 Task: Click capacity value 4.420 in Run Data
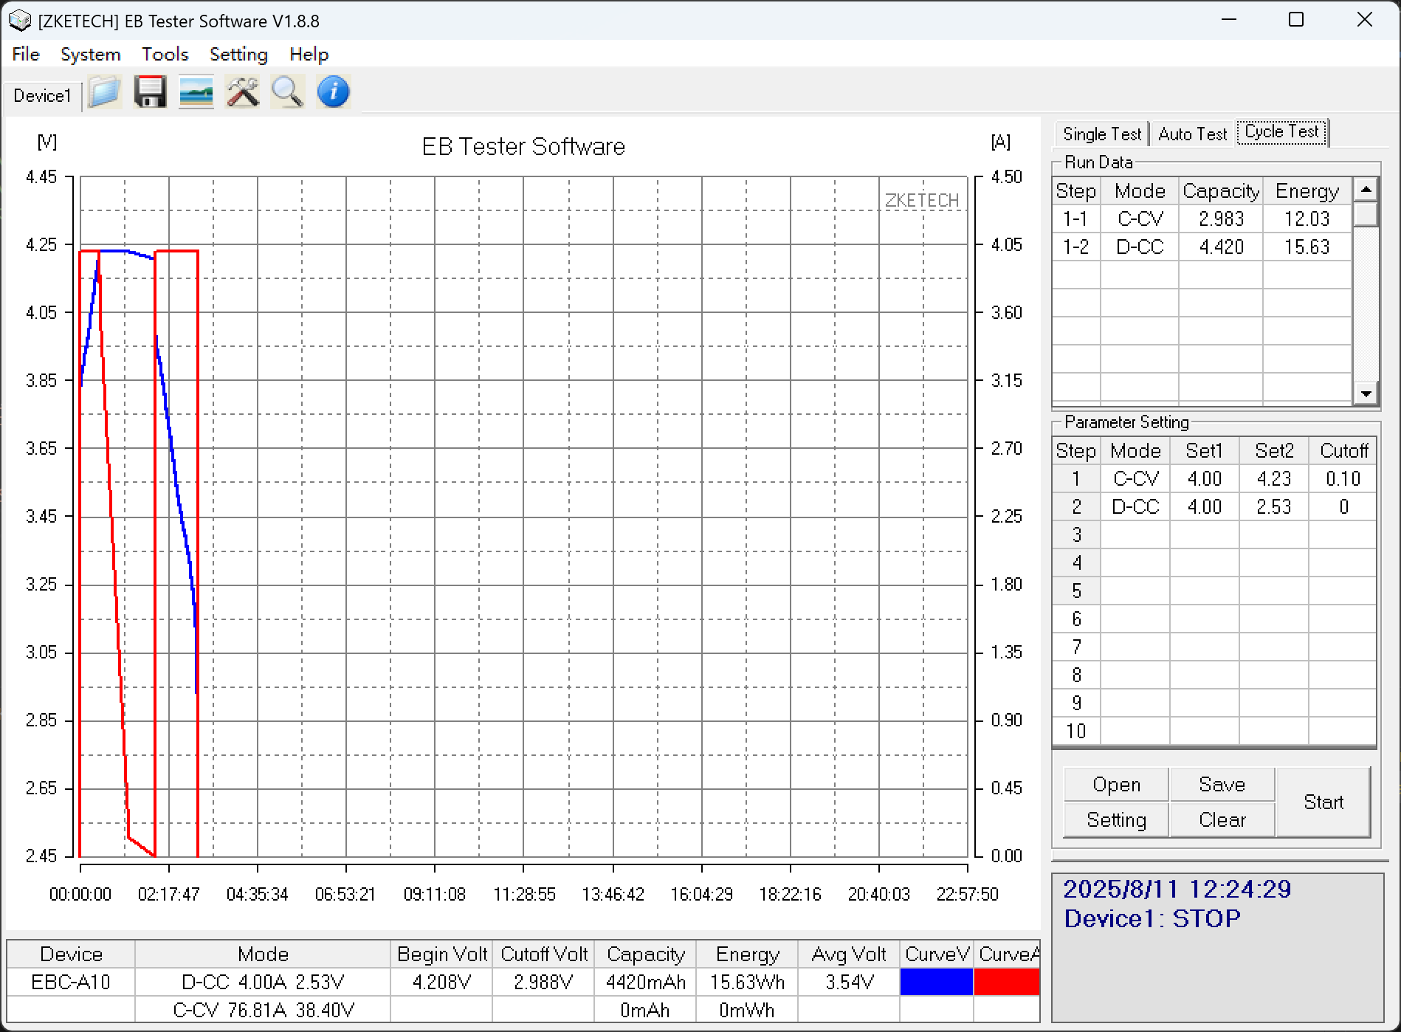pos(1221,247)
